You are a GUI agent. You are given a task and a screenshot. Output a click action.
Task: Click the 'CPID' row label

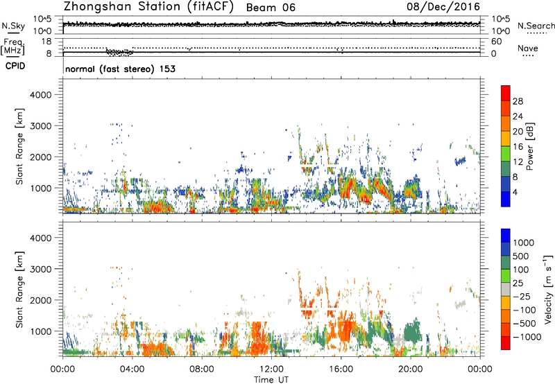click(15, 66)
